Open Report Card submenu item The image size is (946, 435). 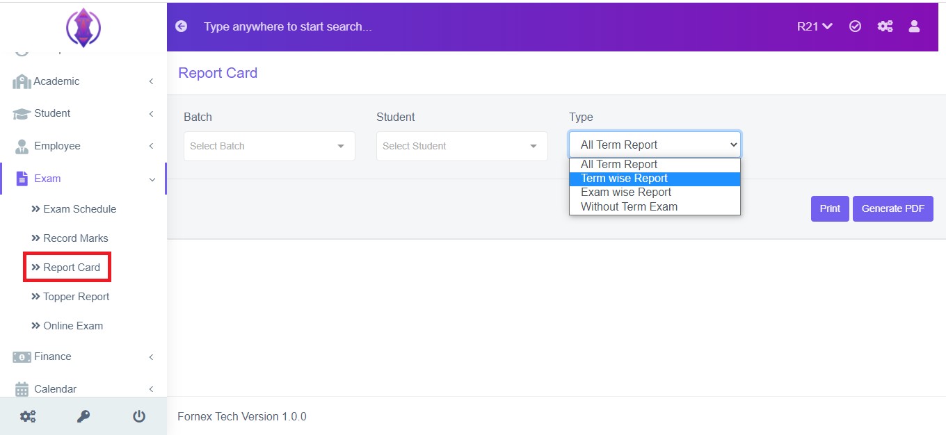(66, 268)
